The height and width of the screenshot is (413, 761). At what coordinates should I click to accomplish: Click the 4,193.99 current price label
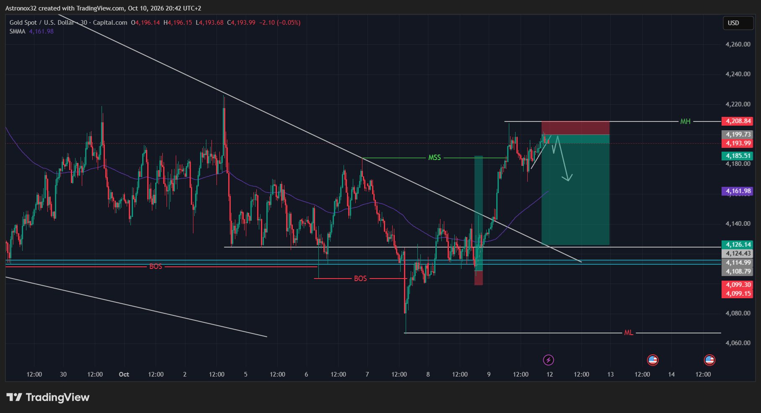click(x=737, y=143)
